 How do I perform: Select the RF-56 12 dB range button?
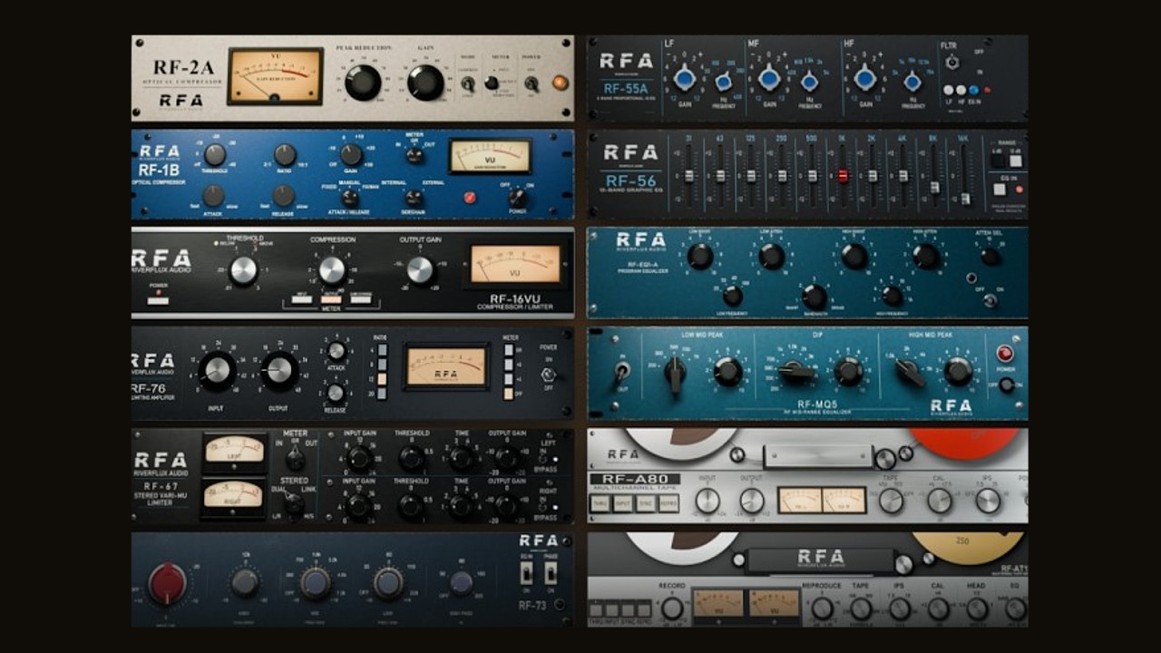(1016, 161)
